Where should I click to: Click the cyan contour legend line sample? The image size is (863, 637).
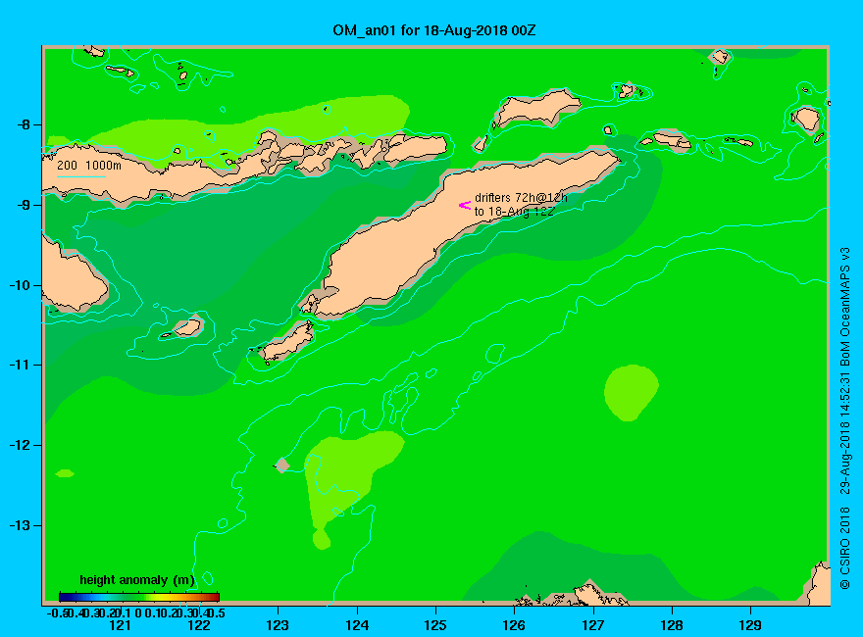coord(80,176)
